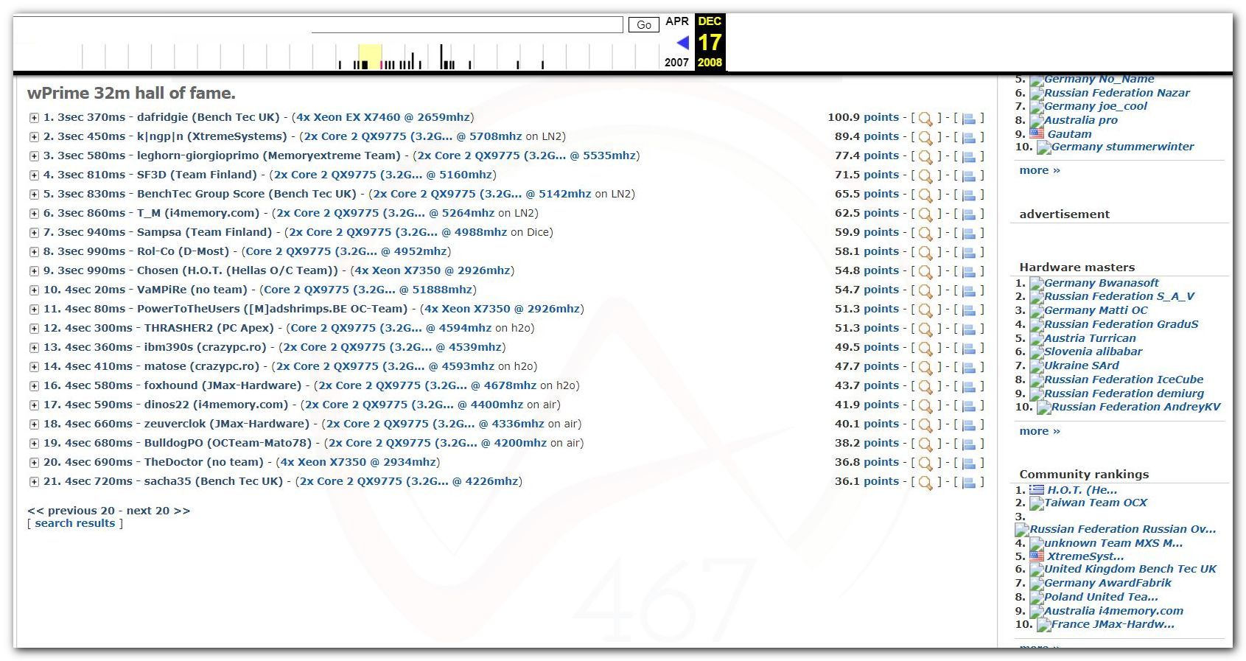1246x661 pixels.
Task: Click screenshot icon in k|ngp|n row
Action: pyautogui.click(x=969, y=138)
